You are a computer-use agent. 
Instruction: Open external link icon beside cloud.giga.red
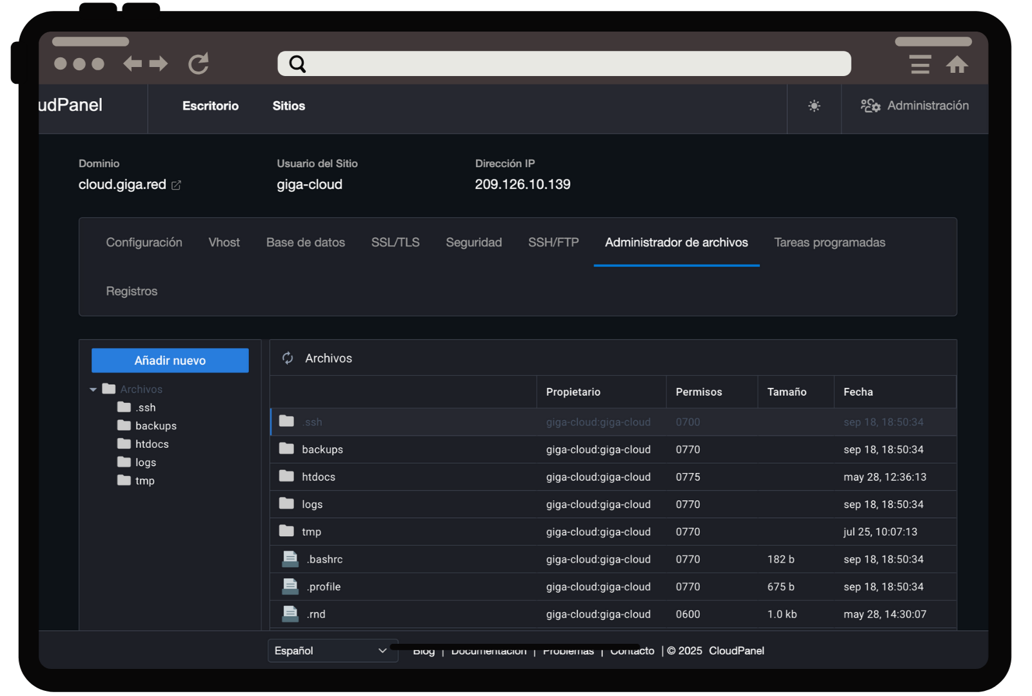tap(176, 185)
